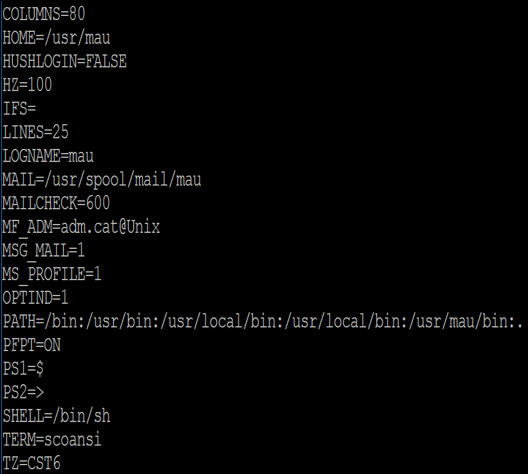The width and height of the screenshot is (528, 474).
Task: Click the MAIL=/usr/spool/mail/mau path
Action: pos(102,180)
